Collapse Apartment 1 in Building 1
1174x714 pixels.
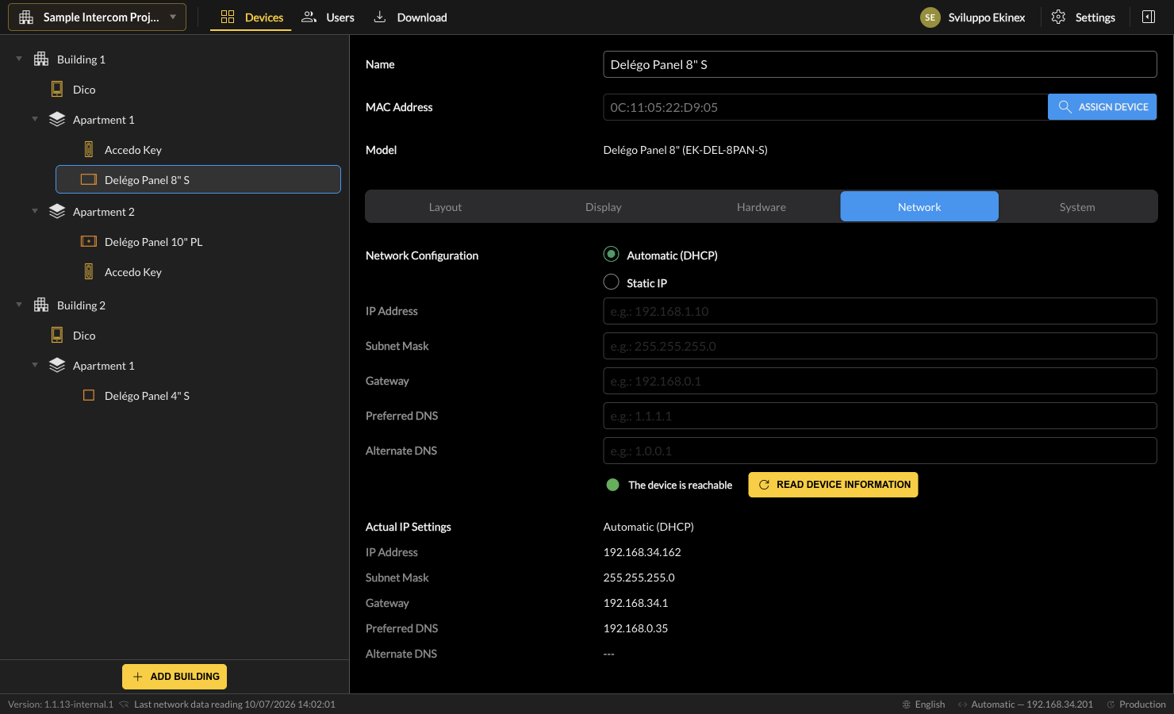click(x=35, y=119)
